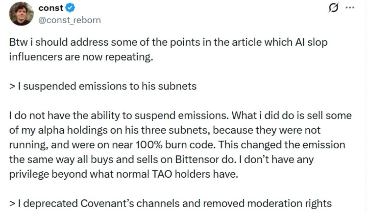The height and width of the screenshot is (213, 368).
Task: Click the quote "I suspended emissions to his subnets"
Action: (106, 86)
